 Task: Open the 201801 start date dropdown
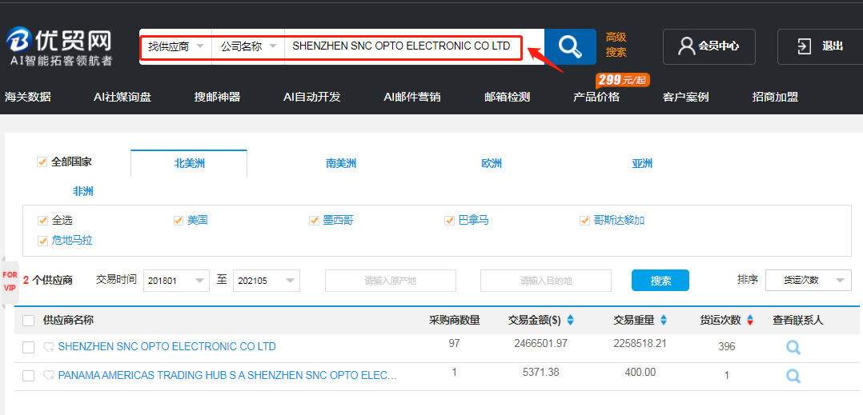point(176,281)
